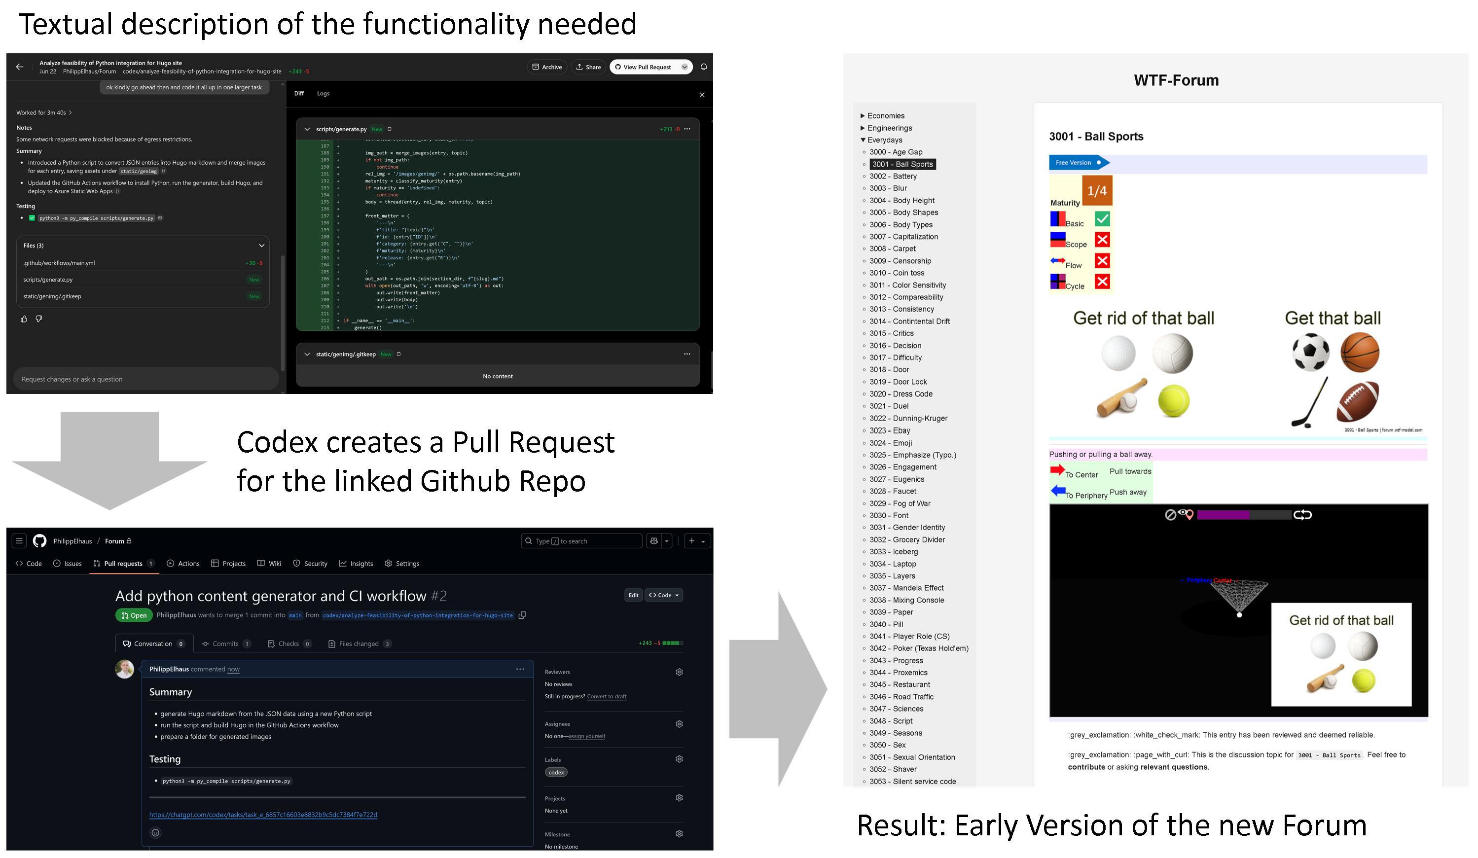Open Copilot icon in GitHub header
Screen dimensions: 1478x858
[654, 541]
